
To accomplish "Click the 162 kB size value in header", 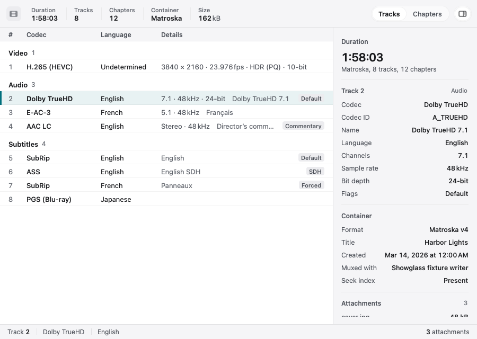I will (x=209, y=18).
